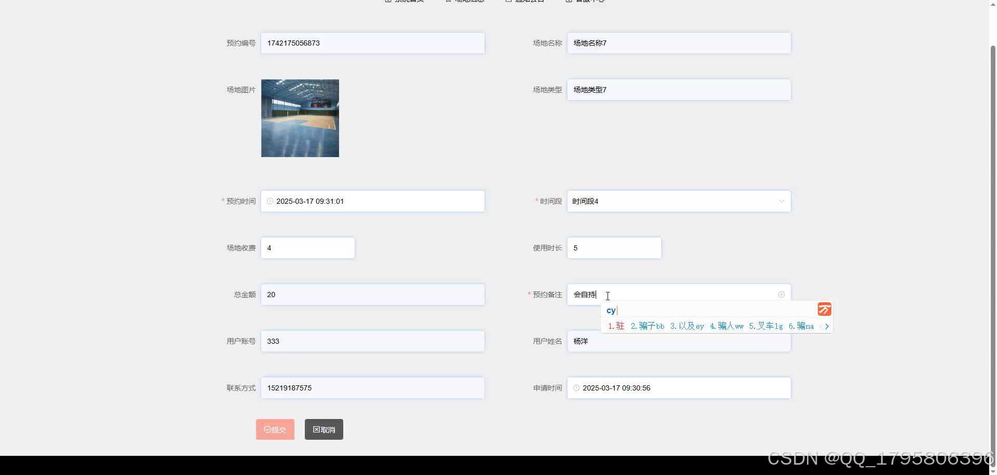Click the 使用时长 input with value 5
Viewport: 997px width, 475px height.
pos(614,248)
